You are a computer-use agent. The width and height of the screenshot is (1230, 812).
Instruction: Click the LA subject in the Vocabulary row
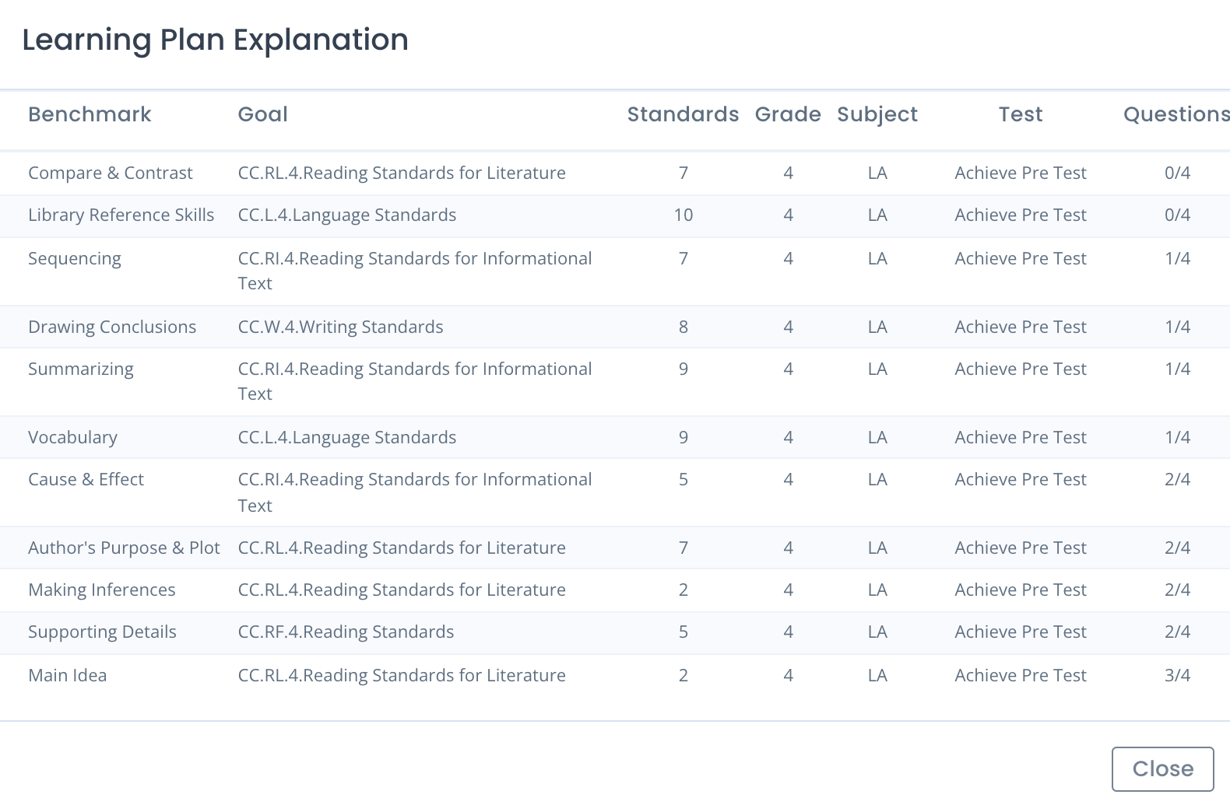(x=877, y=437)
